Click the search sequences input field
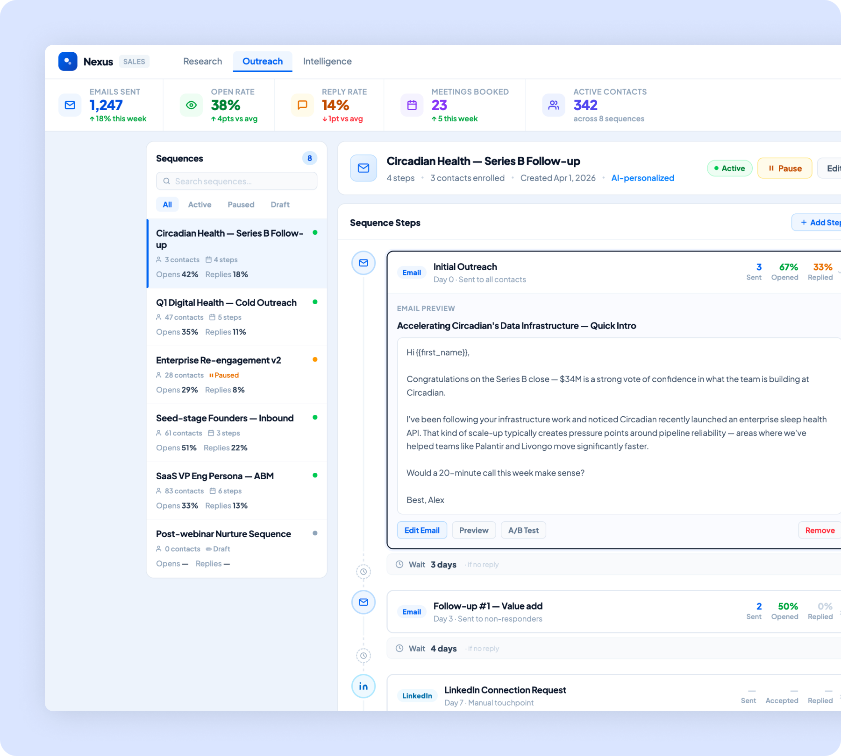 [x=236, y=181]
